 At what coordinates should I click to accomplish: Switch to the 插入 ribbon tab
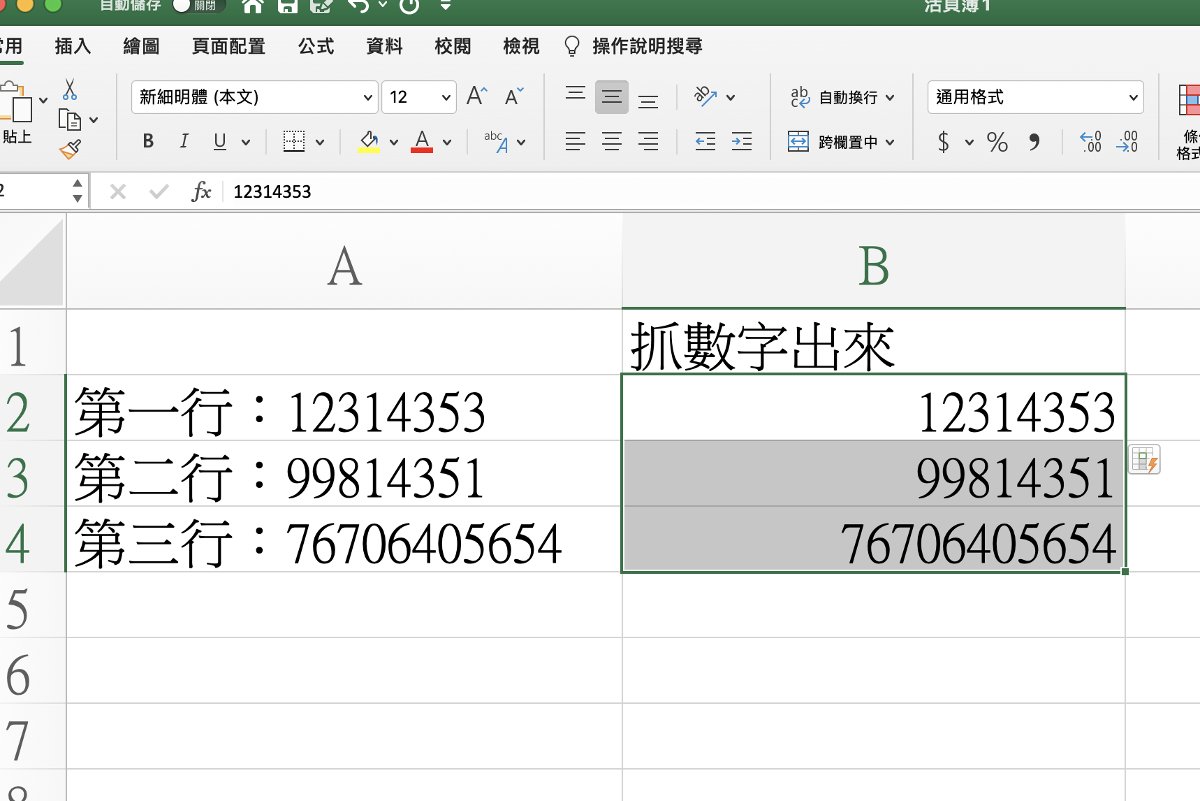73,46
